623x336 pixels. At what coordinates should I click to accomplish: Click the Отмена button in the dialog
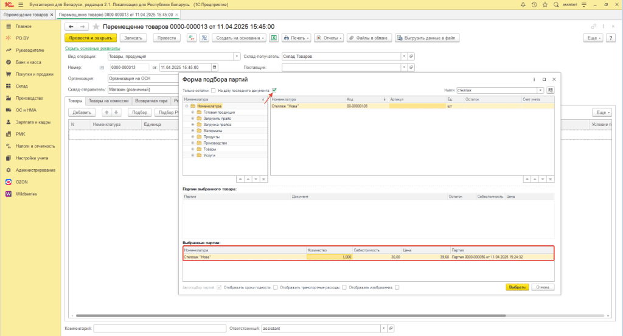[542, 287]
